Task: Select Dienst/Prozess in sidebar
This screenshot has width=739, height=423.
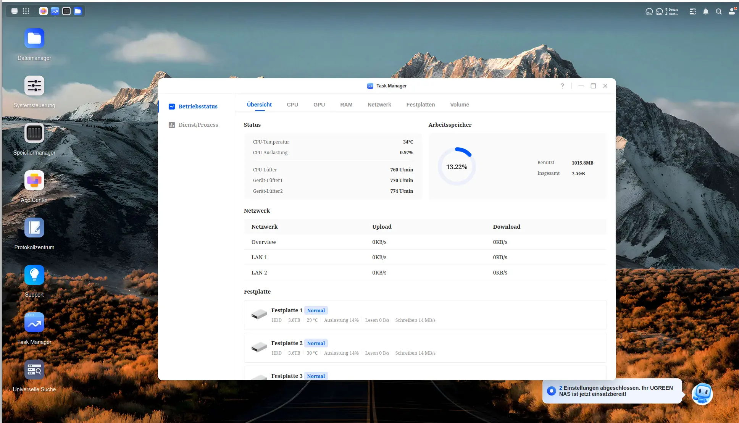Action: pyautogui.click(x=198, y=125)
